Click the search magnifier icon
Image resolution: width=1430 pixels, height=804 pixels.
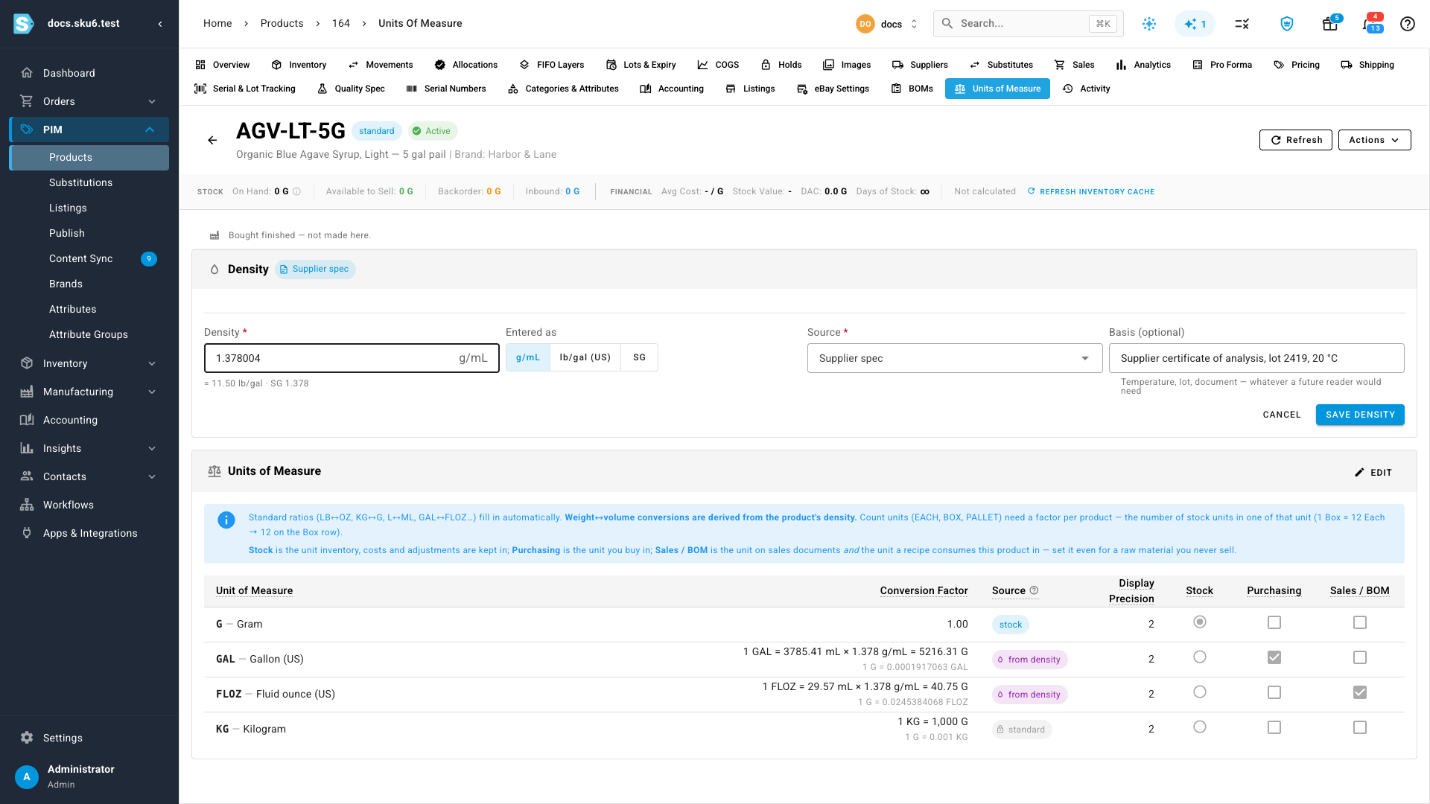pos(947,24)
